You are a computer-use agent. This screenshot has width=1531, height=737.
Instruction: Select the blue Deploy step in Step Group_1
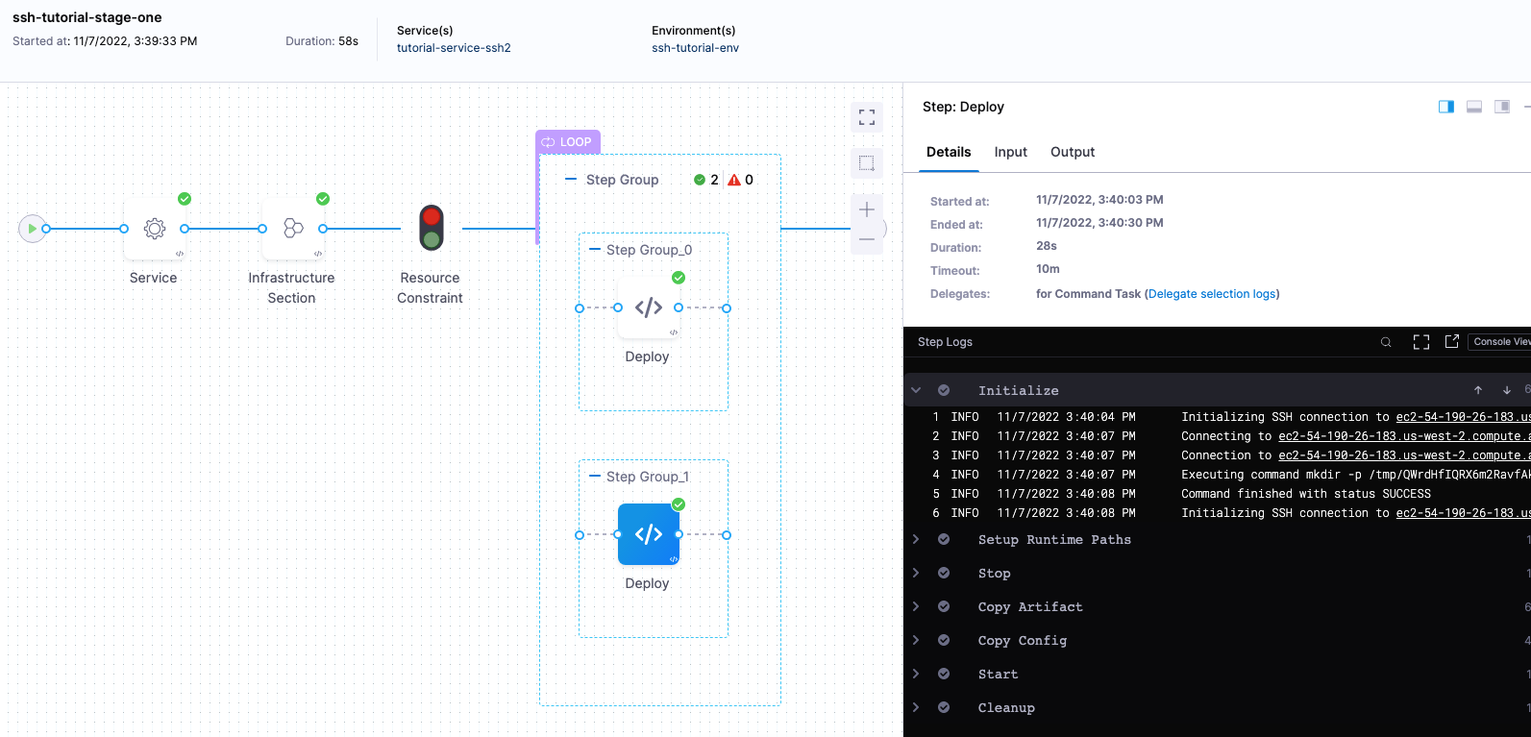pyautogui.click(x=648, y=534)
